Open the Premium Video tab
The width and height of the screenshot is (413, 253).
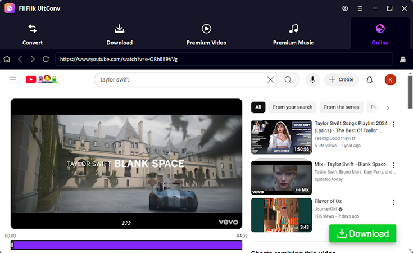[207, 35]
